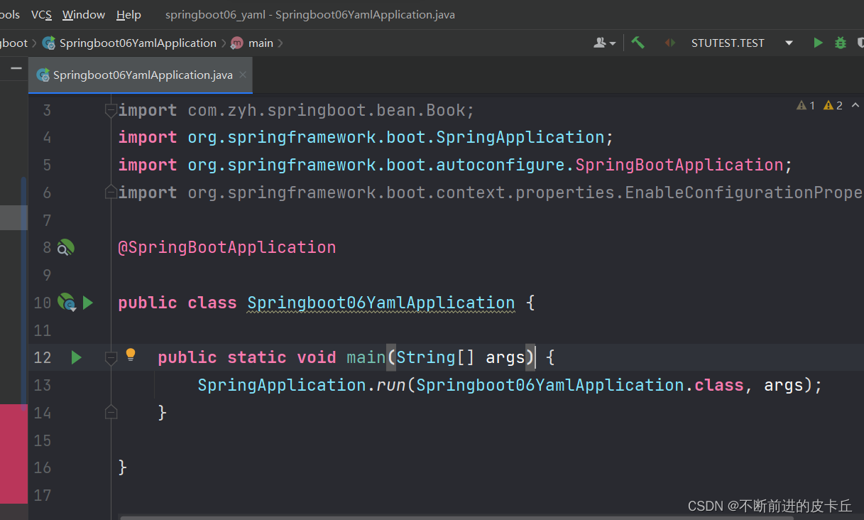Run the STUTEST.TEST configuration
Image resolution: width=864 pixels, height=520 pixels.
click(818, 43)
